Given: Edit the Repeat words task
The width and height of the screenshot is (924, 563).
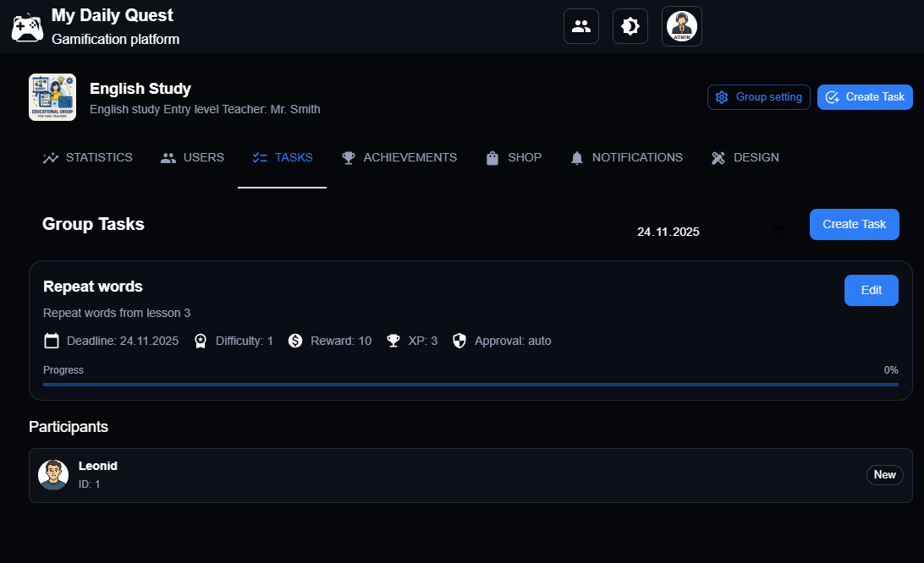Looking at the screenshot, I should coord(871,291).
